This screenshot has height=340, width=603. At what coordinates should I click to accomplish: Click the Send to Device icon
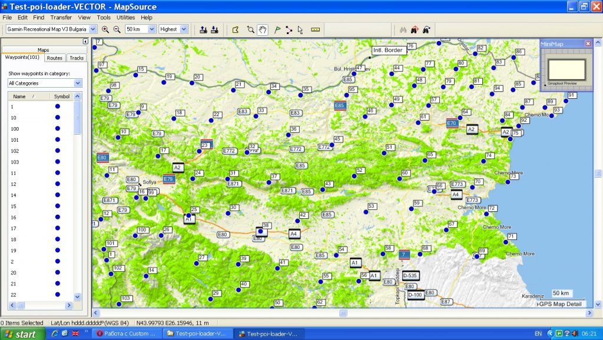(203, 29)
